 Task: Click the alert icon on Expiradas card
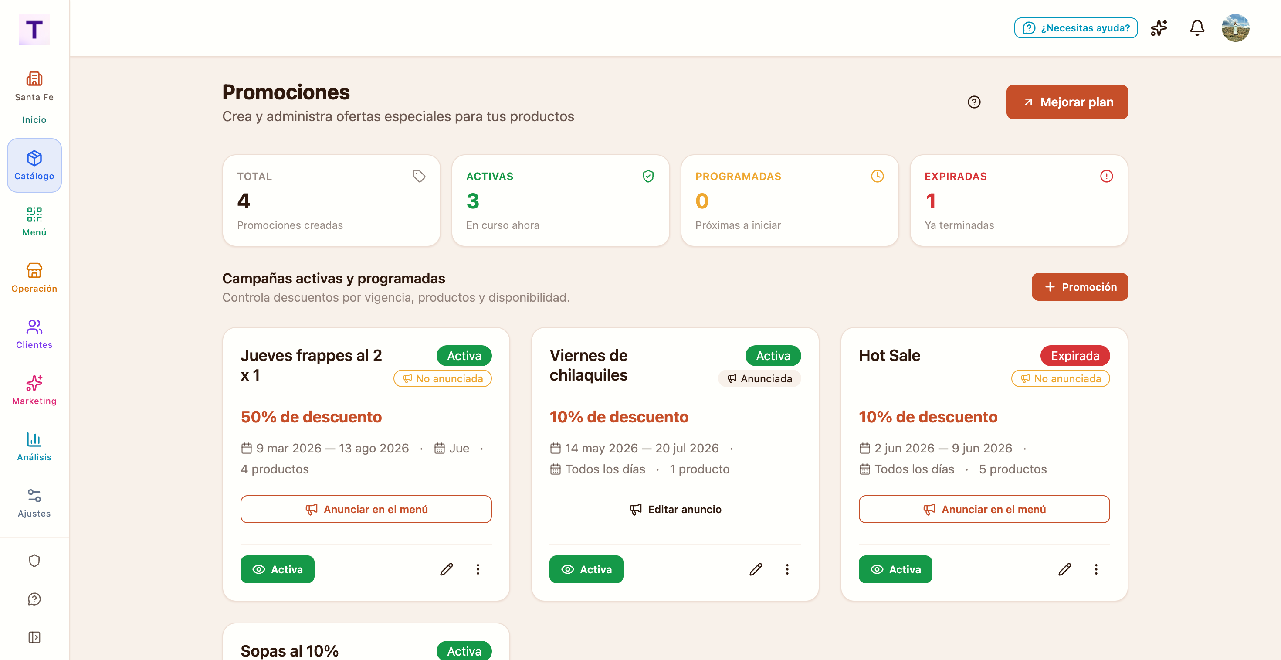tap(1106, 176)
